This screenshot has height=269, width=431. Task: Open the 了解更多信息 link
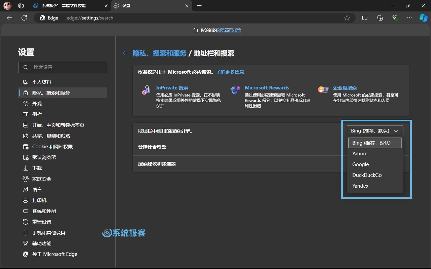(230, 72)
